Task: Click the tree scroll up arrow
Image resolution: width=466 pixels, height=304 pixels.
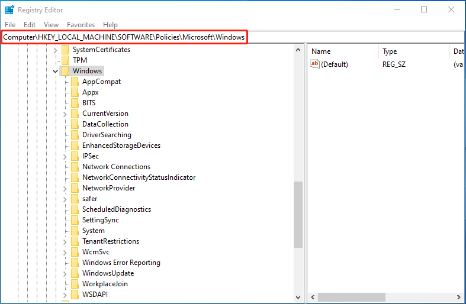Action: point(298,50)
